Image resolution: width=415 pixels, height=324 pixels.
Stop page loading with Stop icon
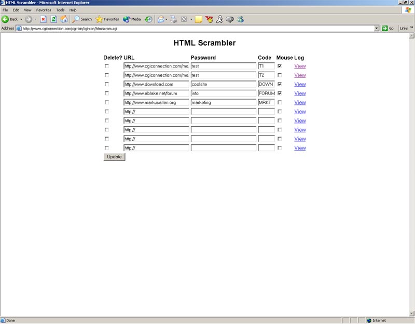(x=43, y=19)
